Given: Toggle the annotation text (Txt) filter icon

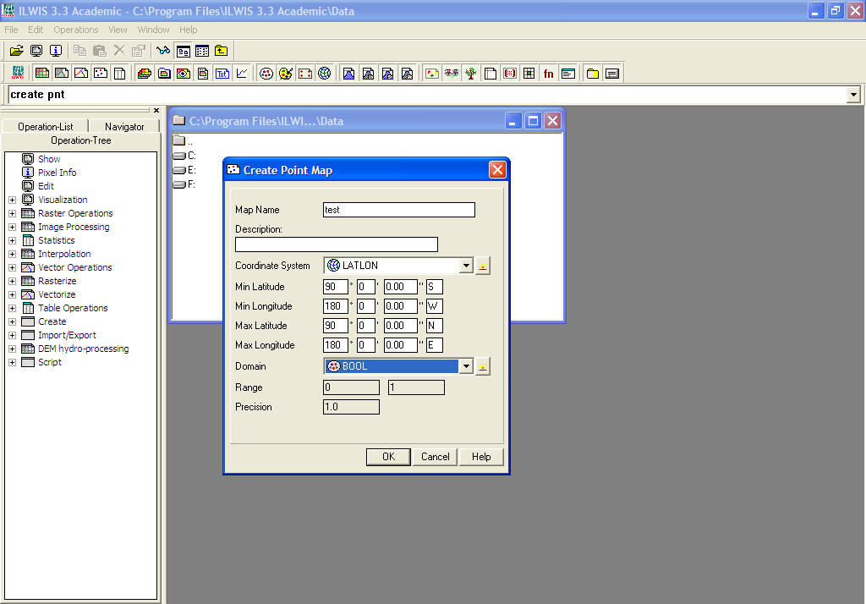Looking at the screenshot, I should tap(222, 73).
